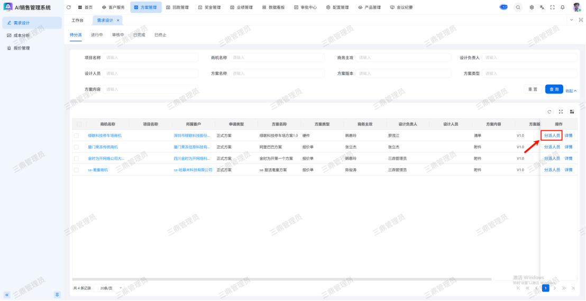Click the 项目名称 input field
This screenshot has width=586, height=301.
pyautogui.click(x=151, y=57)
